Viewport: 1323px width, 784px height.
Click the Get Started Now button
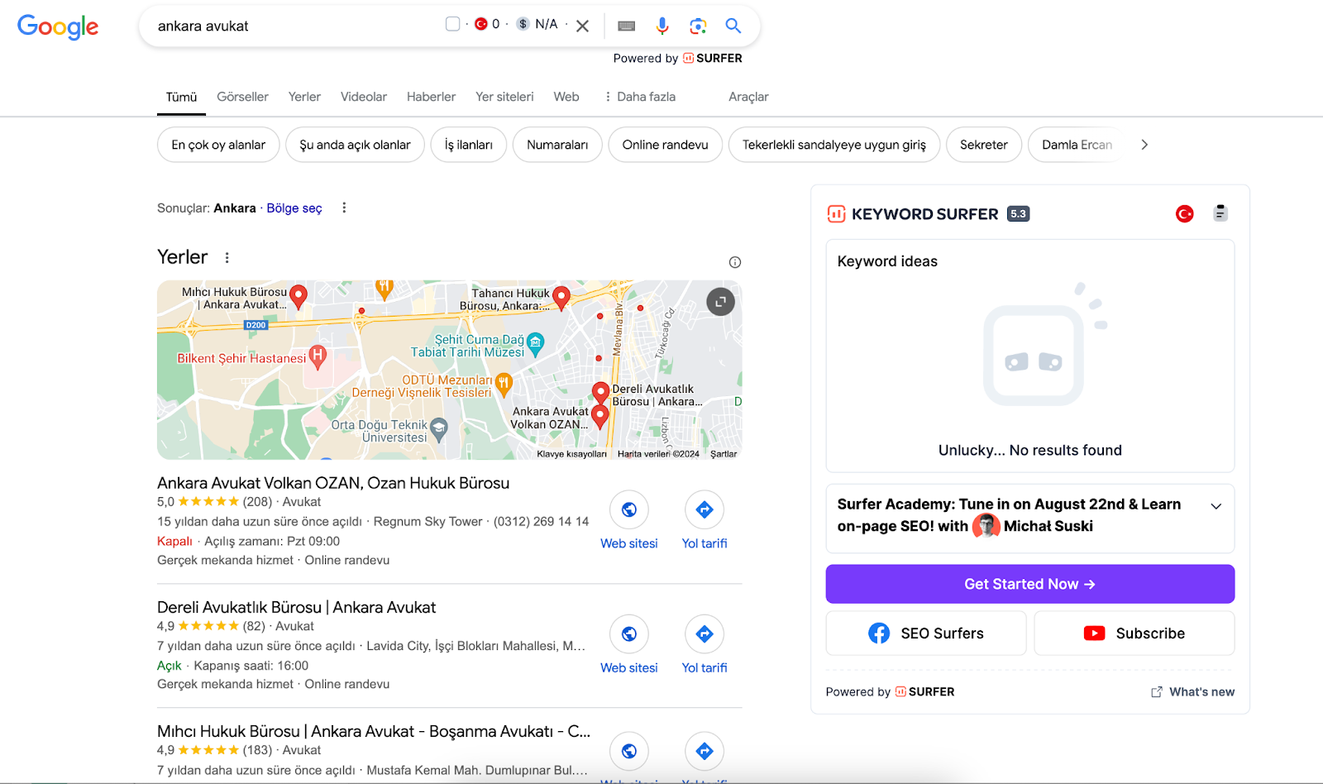[1030, 584]
